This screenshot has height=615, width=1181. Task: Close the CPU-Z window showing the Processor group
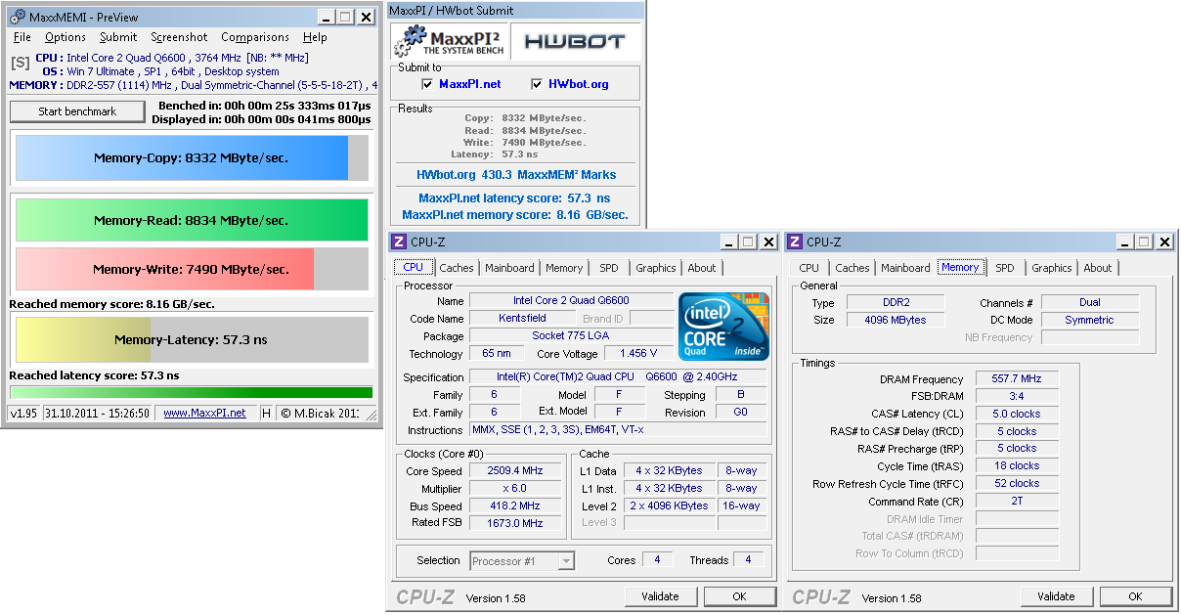click(768, 242)
